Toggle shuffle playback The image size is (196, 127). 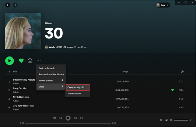tap(54, 118)
